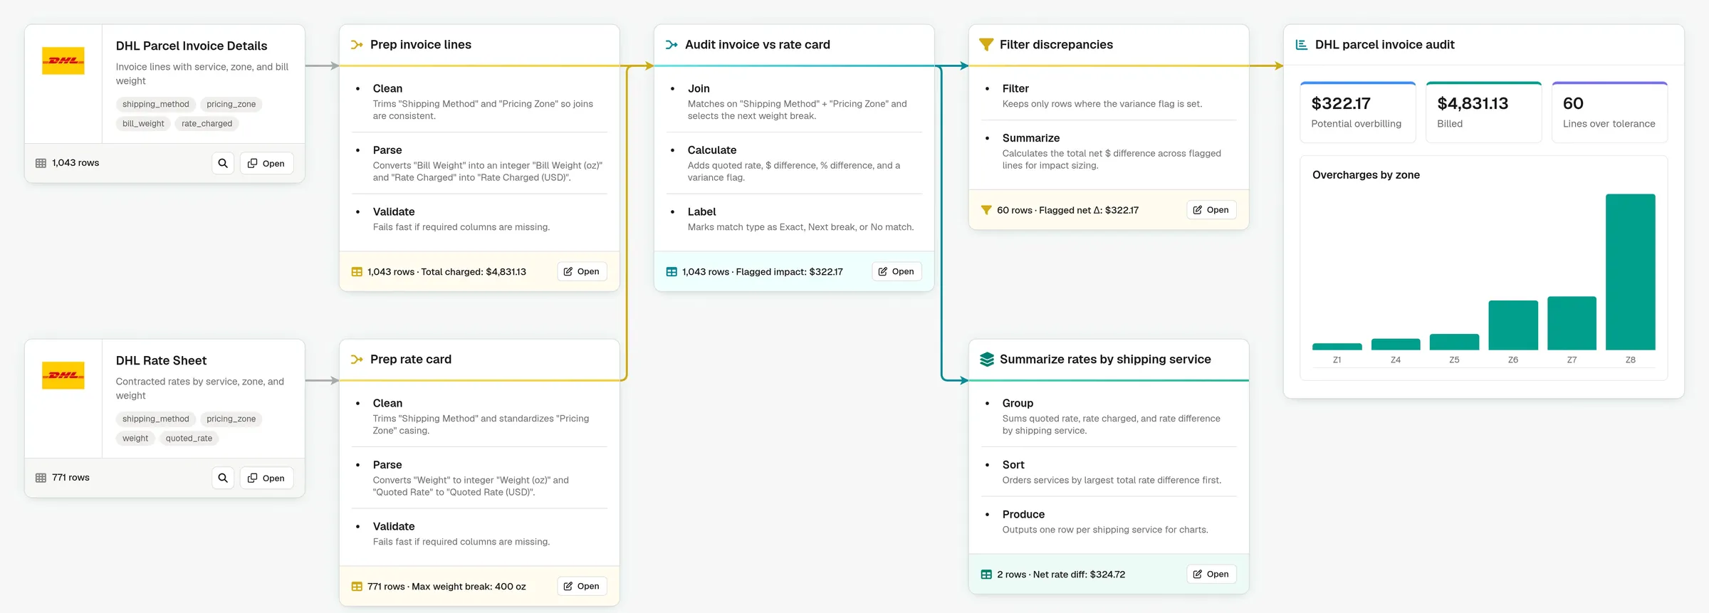
Task: Select the Lines over tolerance metric card
Action: 1609,112
